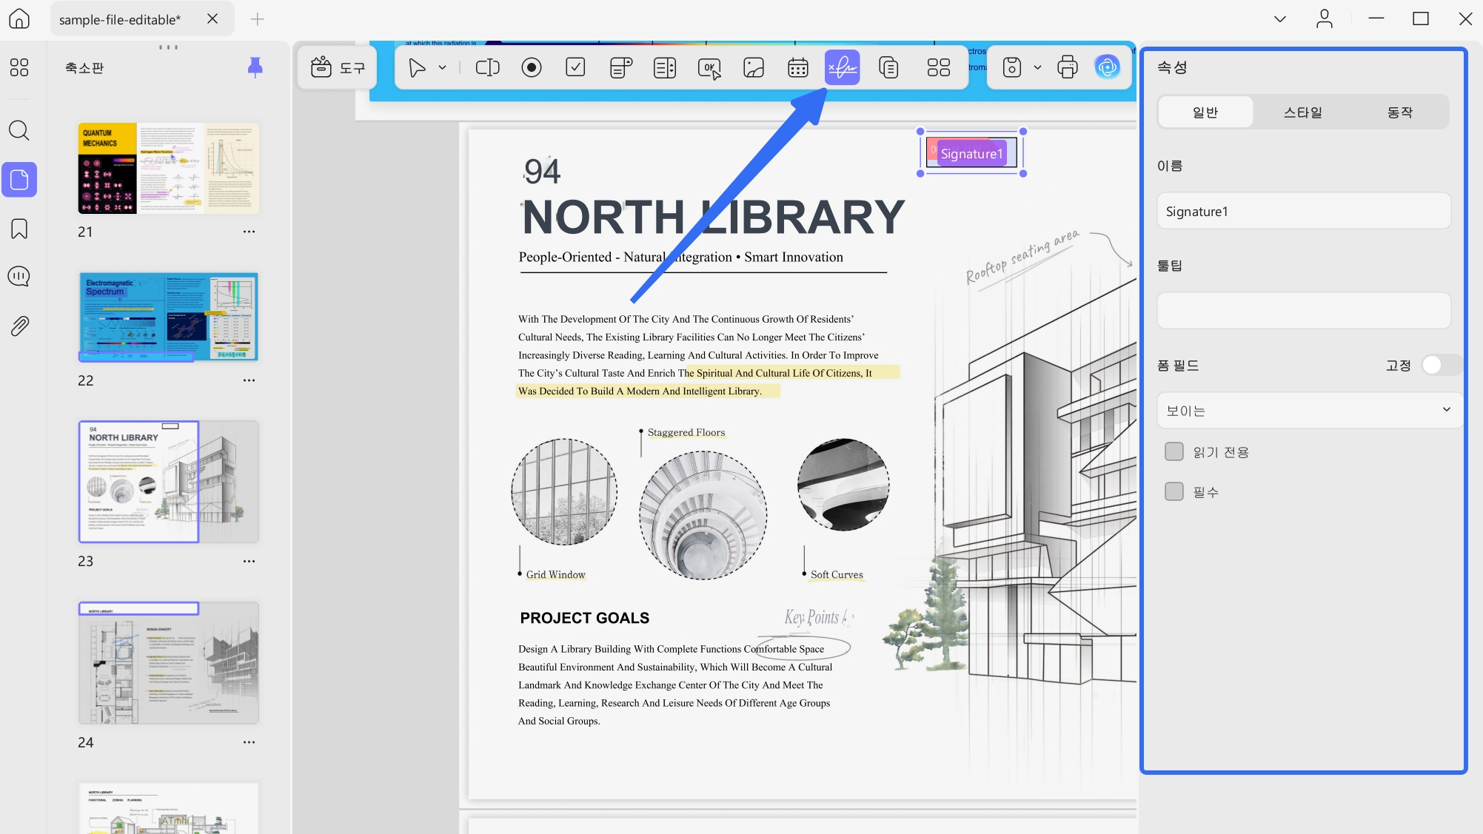The width and height of the screenshot is (1483, 834).
Task: Open the 도구 tools button
Action: [338, 67]
